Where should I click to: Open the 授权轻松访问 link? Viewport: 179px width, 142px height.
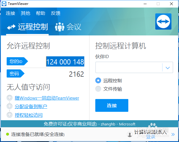tap(29, 115)
